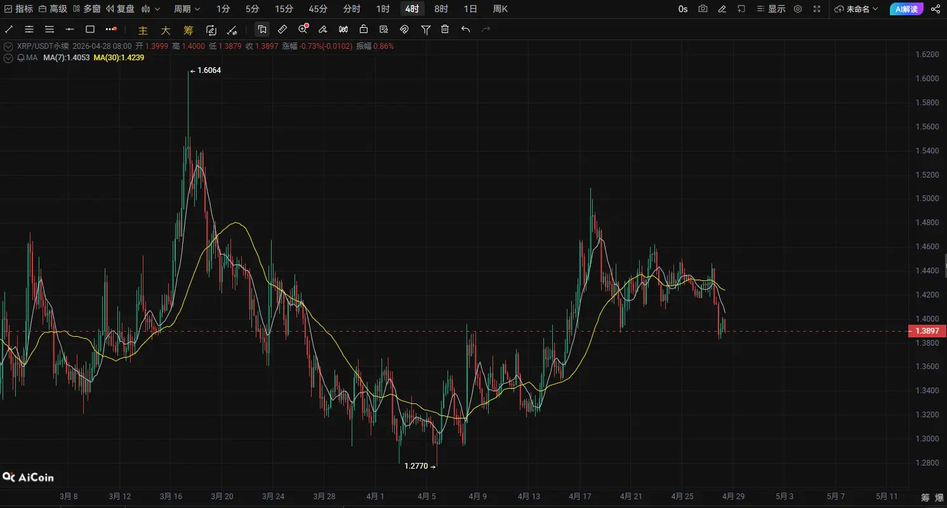Click the zoom-in magnifier tool
Viewport: 947px width, 508px height.
pos(303,29)
